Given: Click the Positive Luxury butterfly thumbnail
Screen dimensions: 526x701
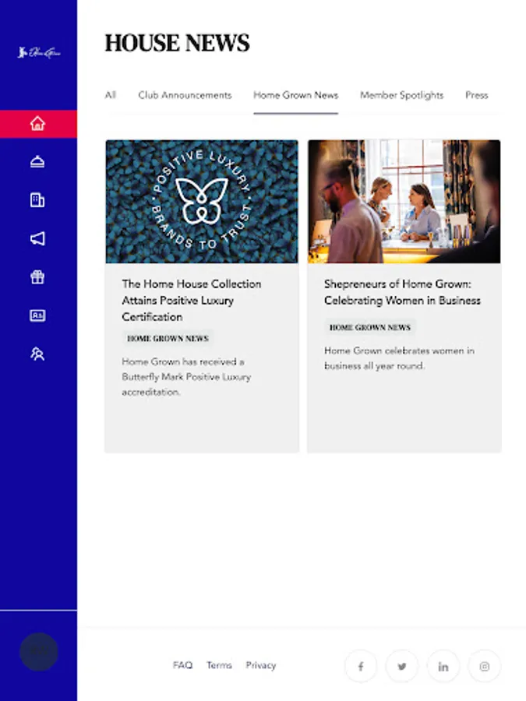Looking at the screenshot, I should coord(202,202).
